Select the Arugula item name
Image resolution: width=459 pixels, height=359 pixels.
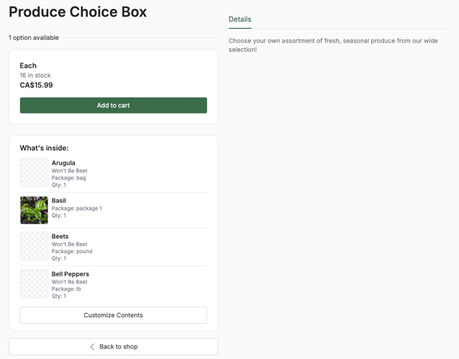point(63,163)
